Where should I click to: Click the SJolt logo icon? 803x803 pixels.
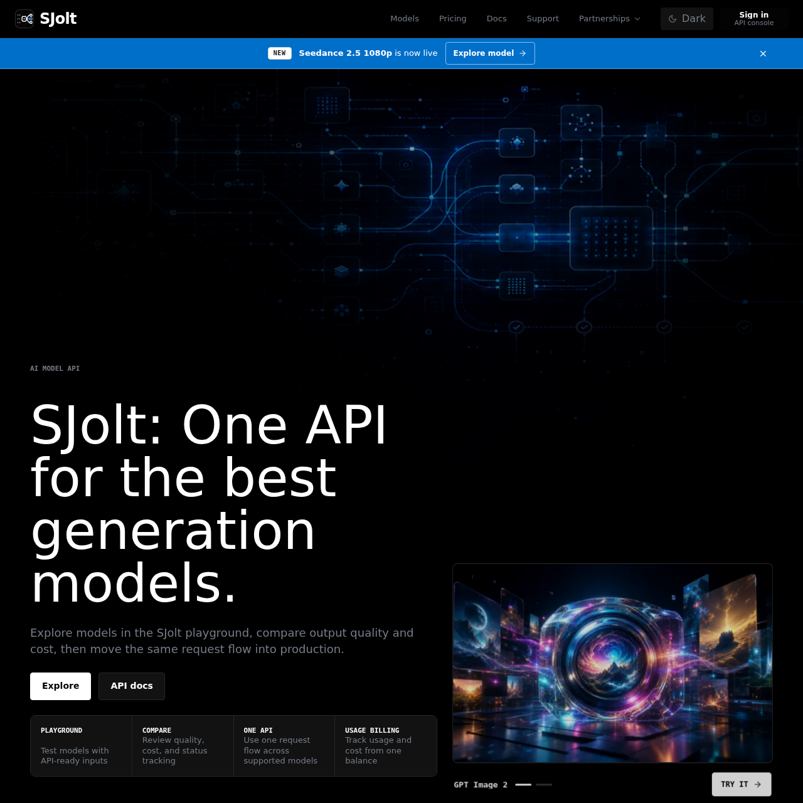click(24, 19)
